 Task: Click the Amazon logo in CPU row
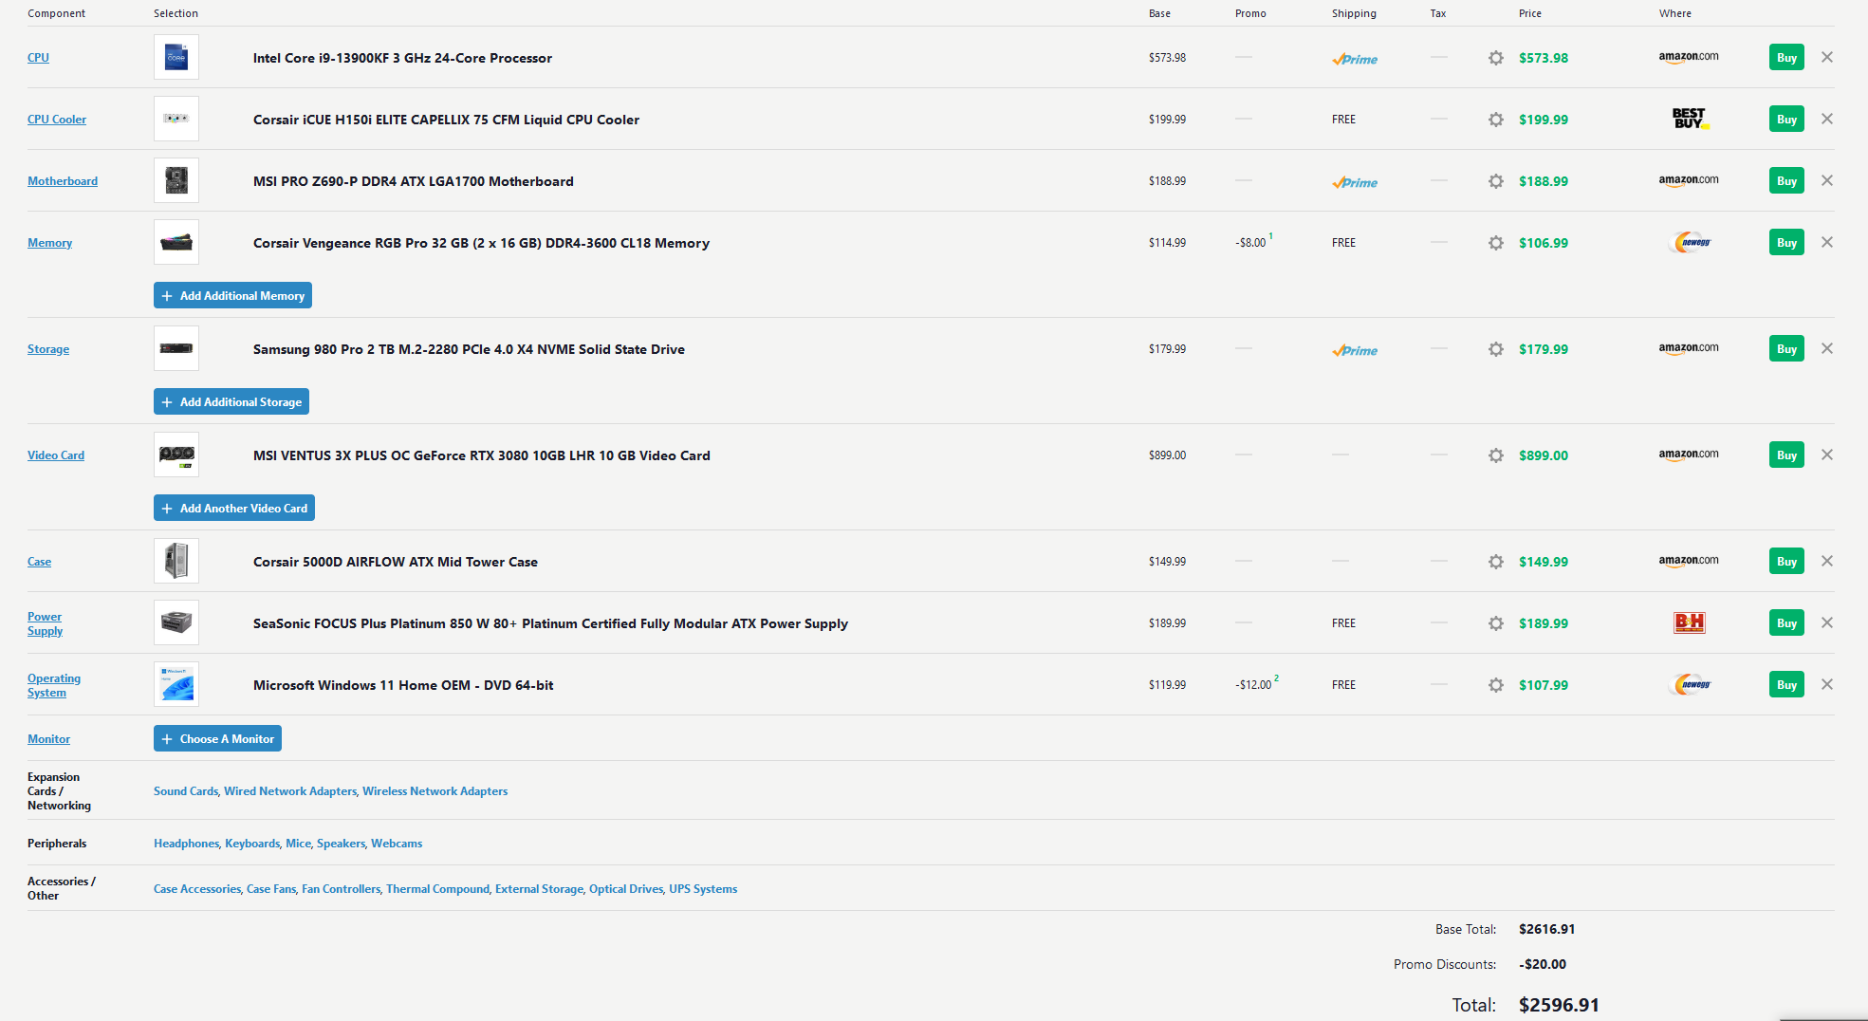(1689, 57)
